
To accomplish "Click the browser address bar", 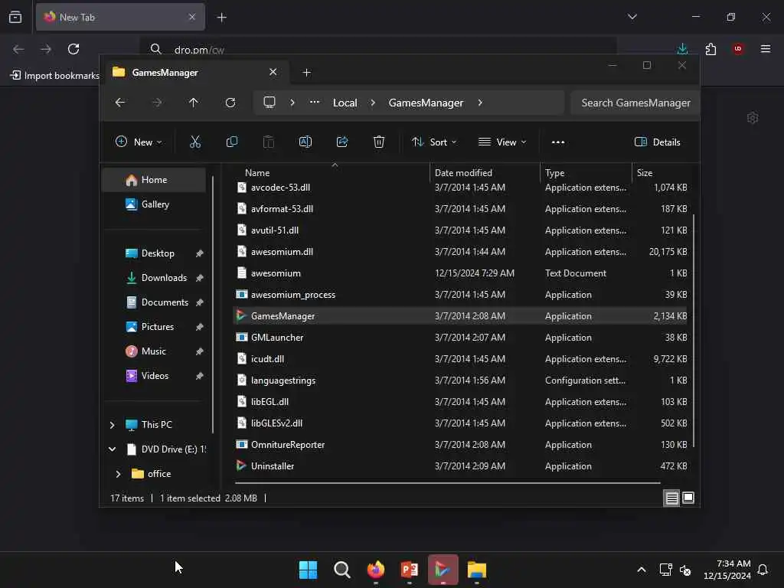I will (x=380, y=50).
